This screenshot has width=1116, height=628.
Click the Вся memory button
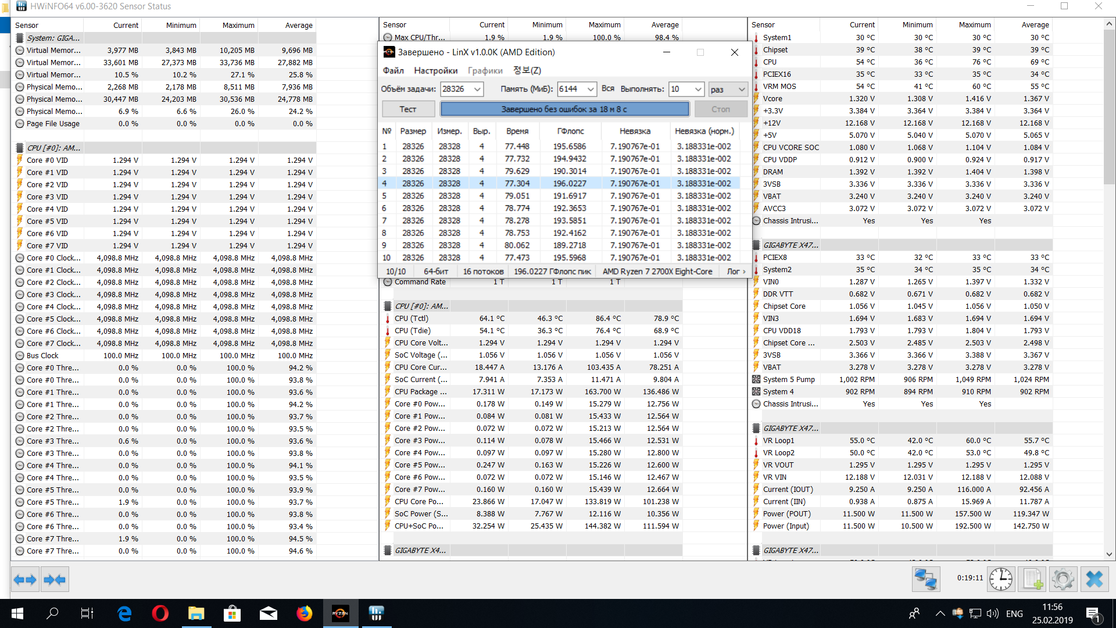tap(608, 89)
